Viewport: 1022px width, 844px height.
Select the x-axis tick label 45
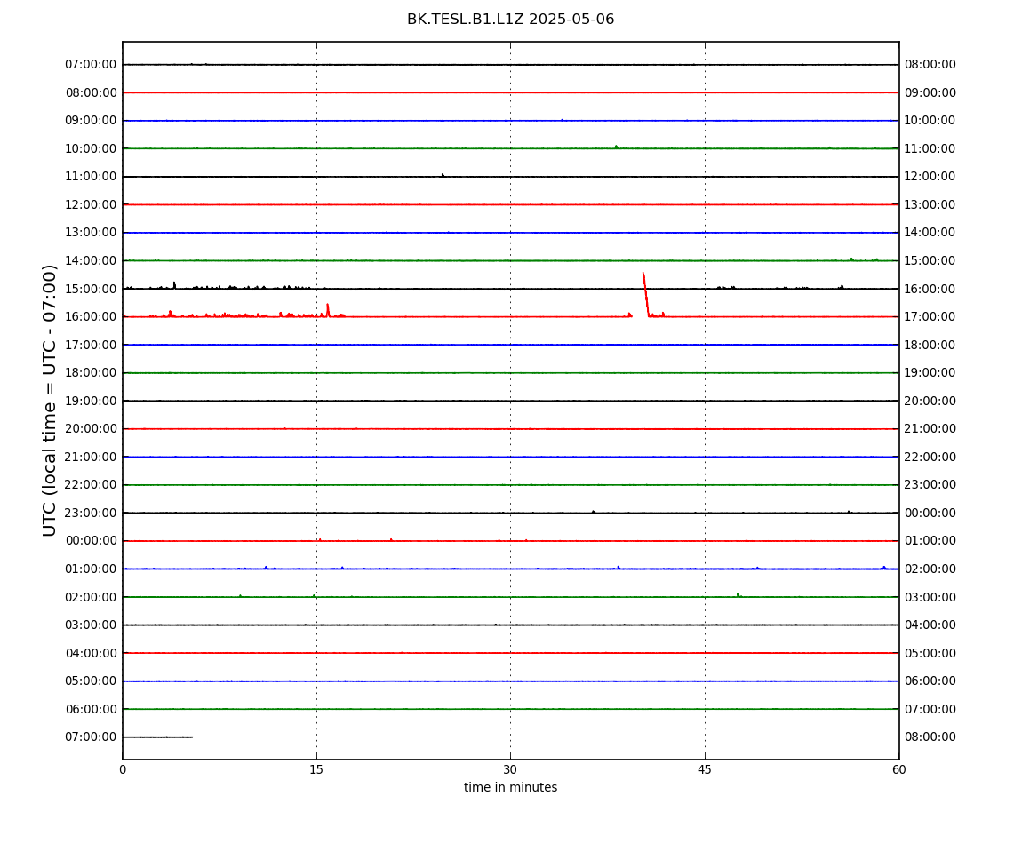(705, 769)
